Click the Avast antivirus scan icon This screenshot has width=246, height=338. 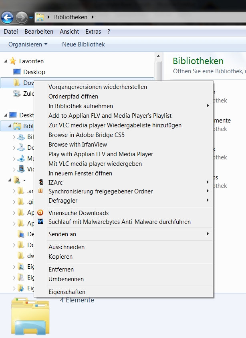(40, 213)
